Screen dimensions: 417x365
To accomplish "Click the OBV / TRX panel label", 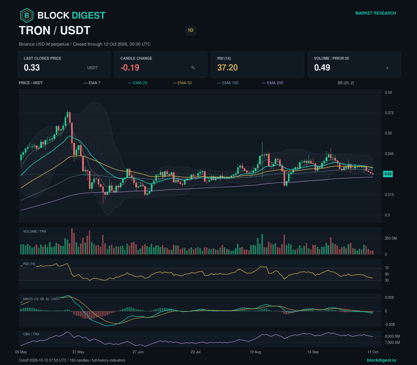I will click(x=31, y=334).
